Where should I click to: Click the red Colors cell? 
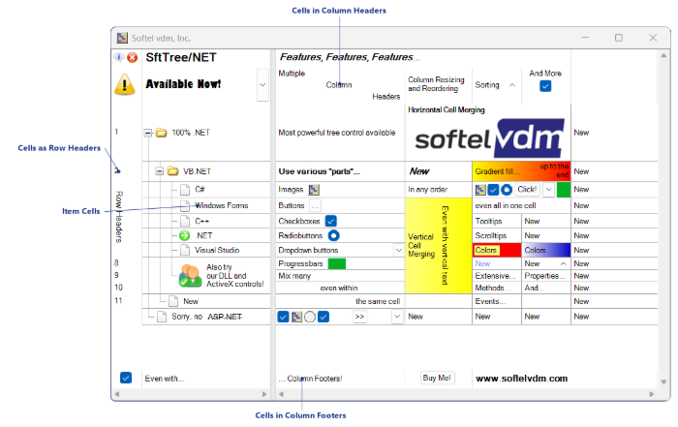[497, 250]
